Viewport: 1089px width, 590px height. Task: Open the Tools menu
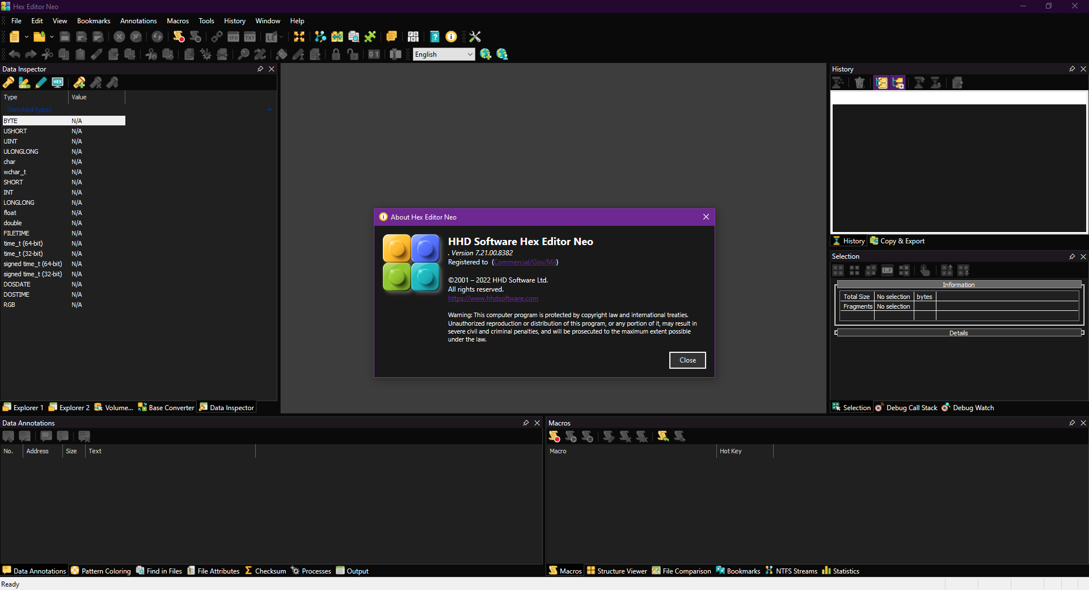coord(206,21)
